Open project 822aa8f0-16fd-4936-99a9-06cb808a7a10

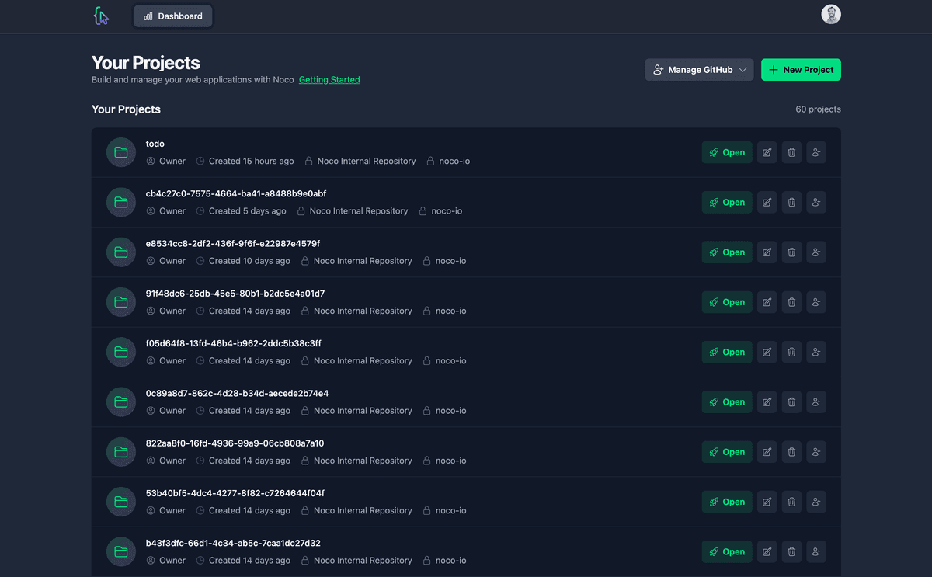point(727,452)
